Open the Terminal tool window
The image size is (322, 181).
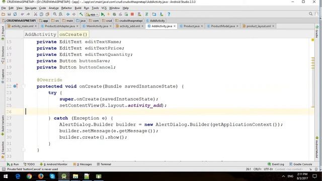[104, 164]
